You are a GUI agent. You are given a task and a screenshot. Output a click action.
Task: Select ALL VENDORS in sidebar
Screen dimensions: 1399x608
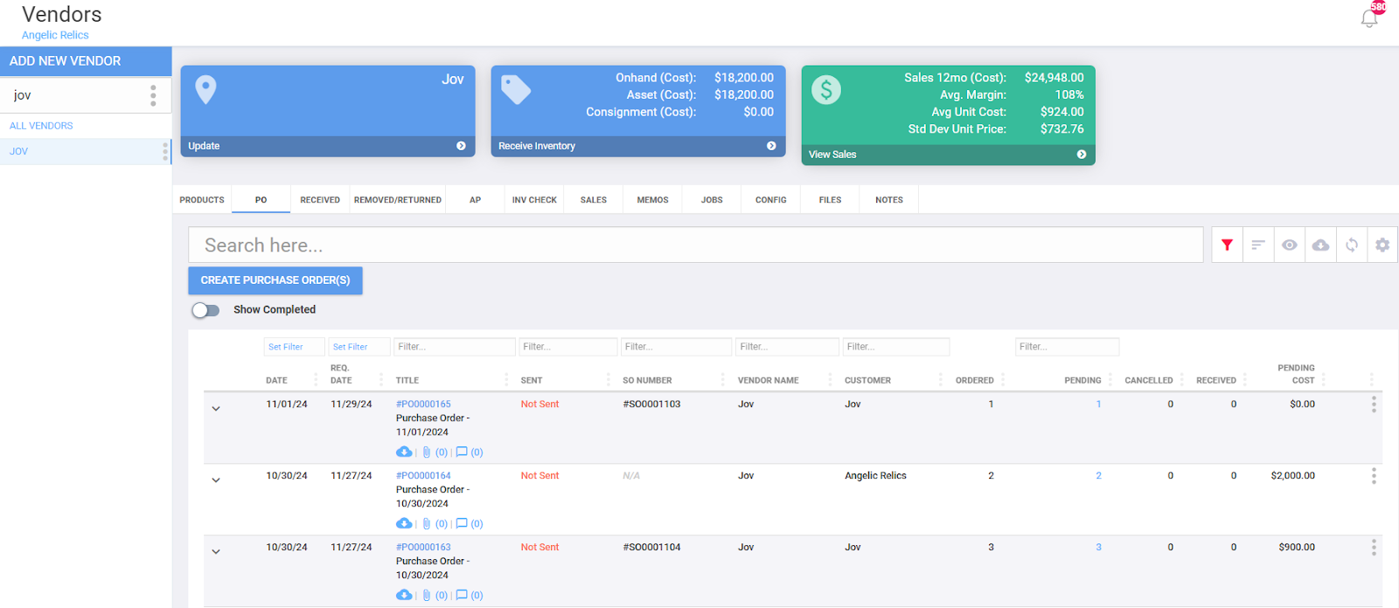[41, 126]
